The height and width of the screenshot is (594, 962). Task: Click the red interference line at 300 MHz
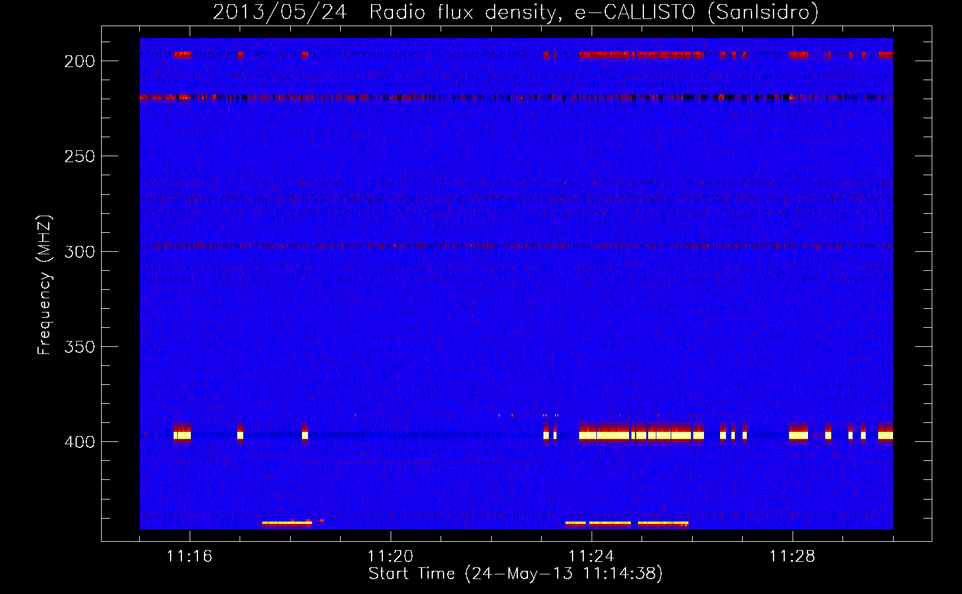tap(516, 245)
